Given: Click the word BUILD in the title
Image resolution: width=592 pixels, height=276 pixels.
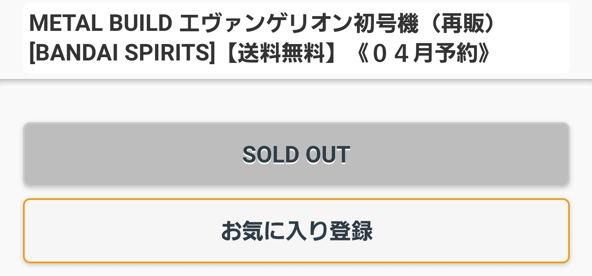Looking at the screenshot, I should 140,24.
